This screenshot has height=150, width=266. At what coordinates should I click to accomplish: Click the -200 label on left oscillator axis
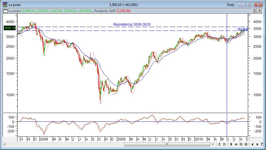click(11, 131)
